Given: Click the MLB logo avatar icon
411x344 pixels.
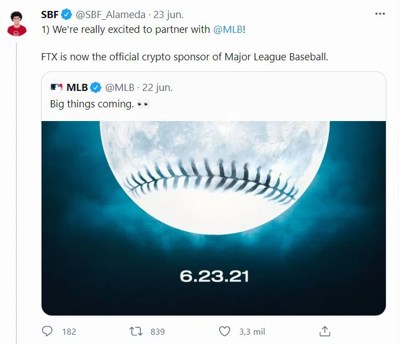Looking at the screenshot, I should [56, 87].
